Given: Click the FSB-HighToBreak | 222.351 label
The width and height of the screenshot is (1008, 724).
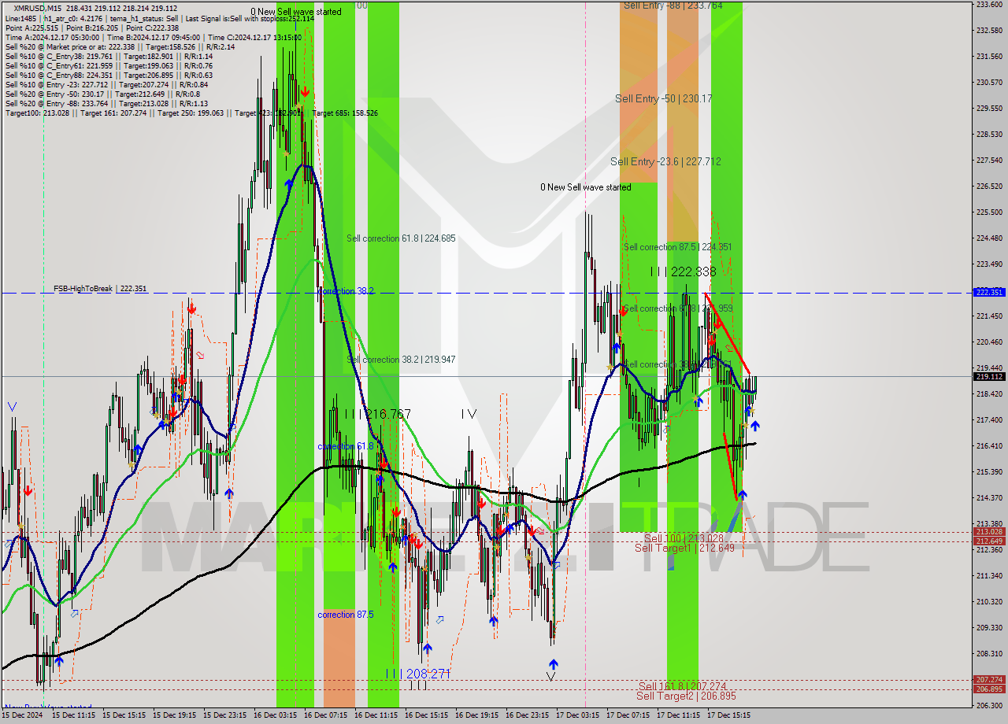Looking at the screenshot, I should [100, 289].
